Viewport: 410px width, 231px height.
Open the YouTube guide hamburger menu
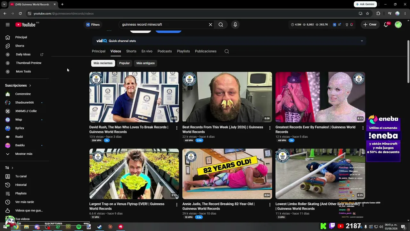(8, 25)
